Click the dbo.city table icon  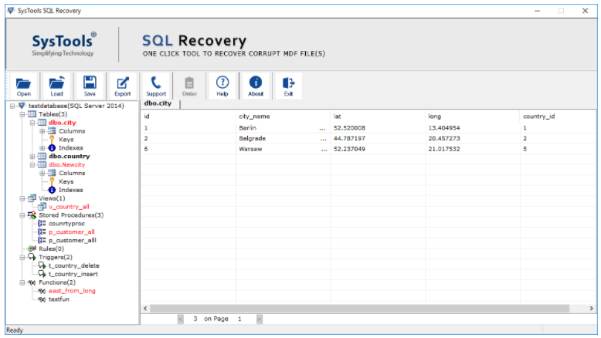click(42, 123)
